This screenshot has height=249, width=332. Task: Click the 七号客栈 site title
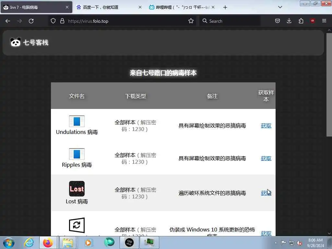point(36,42)
